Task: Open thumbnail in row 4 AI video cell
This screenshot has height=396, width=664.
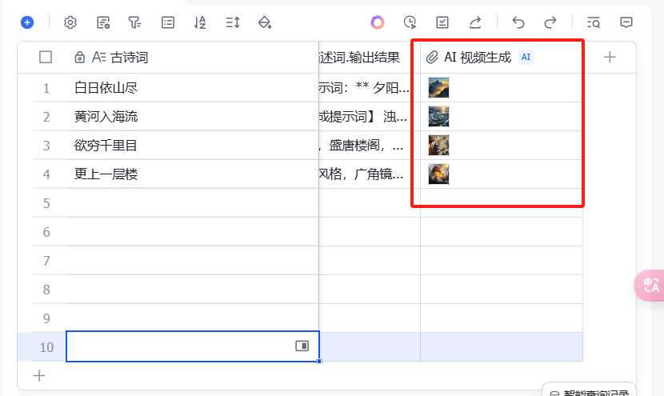Action: [x=438, y=174]
